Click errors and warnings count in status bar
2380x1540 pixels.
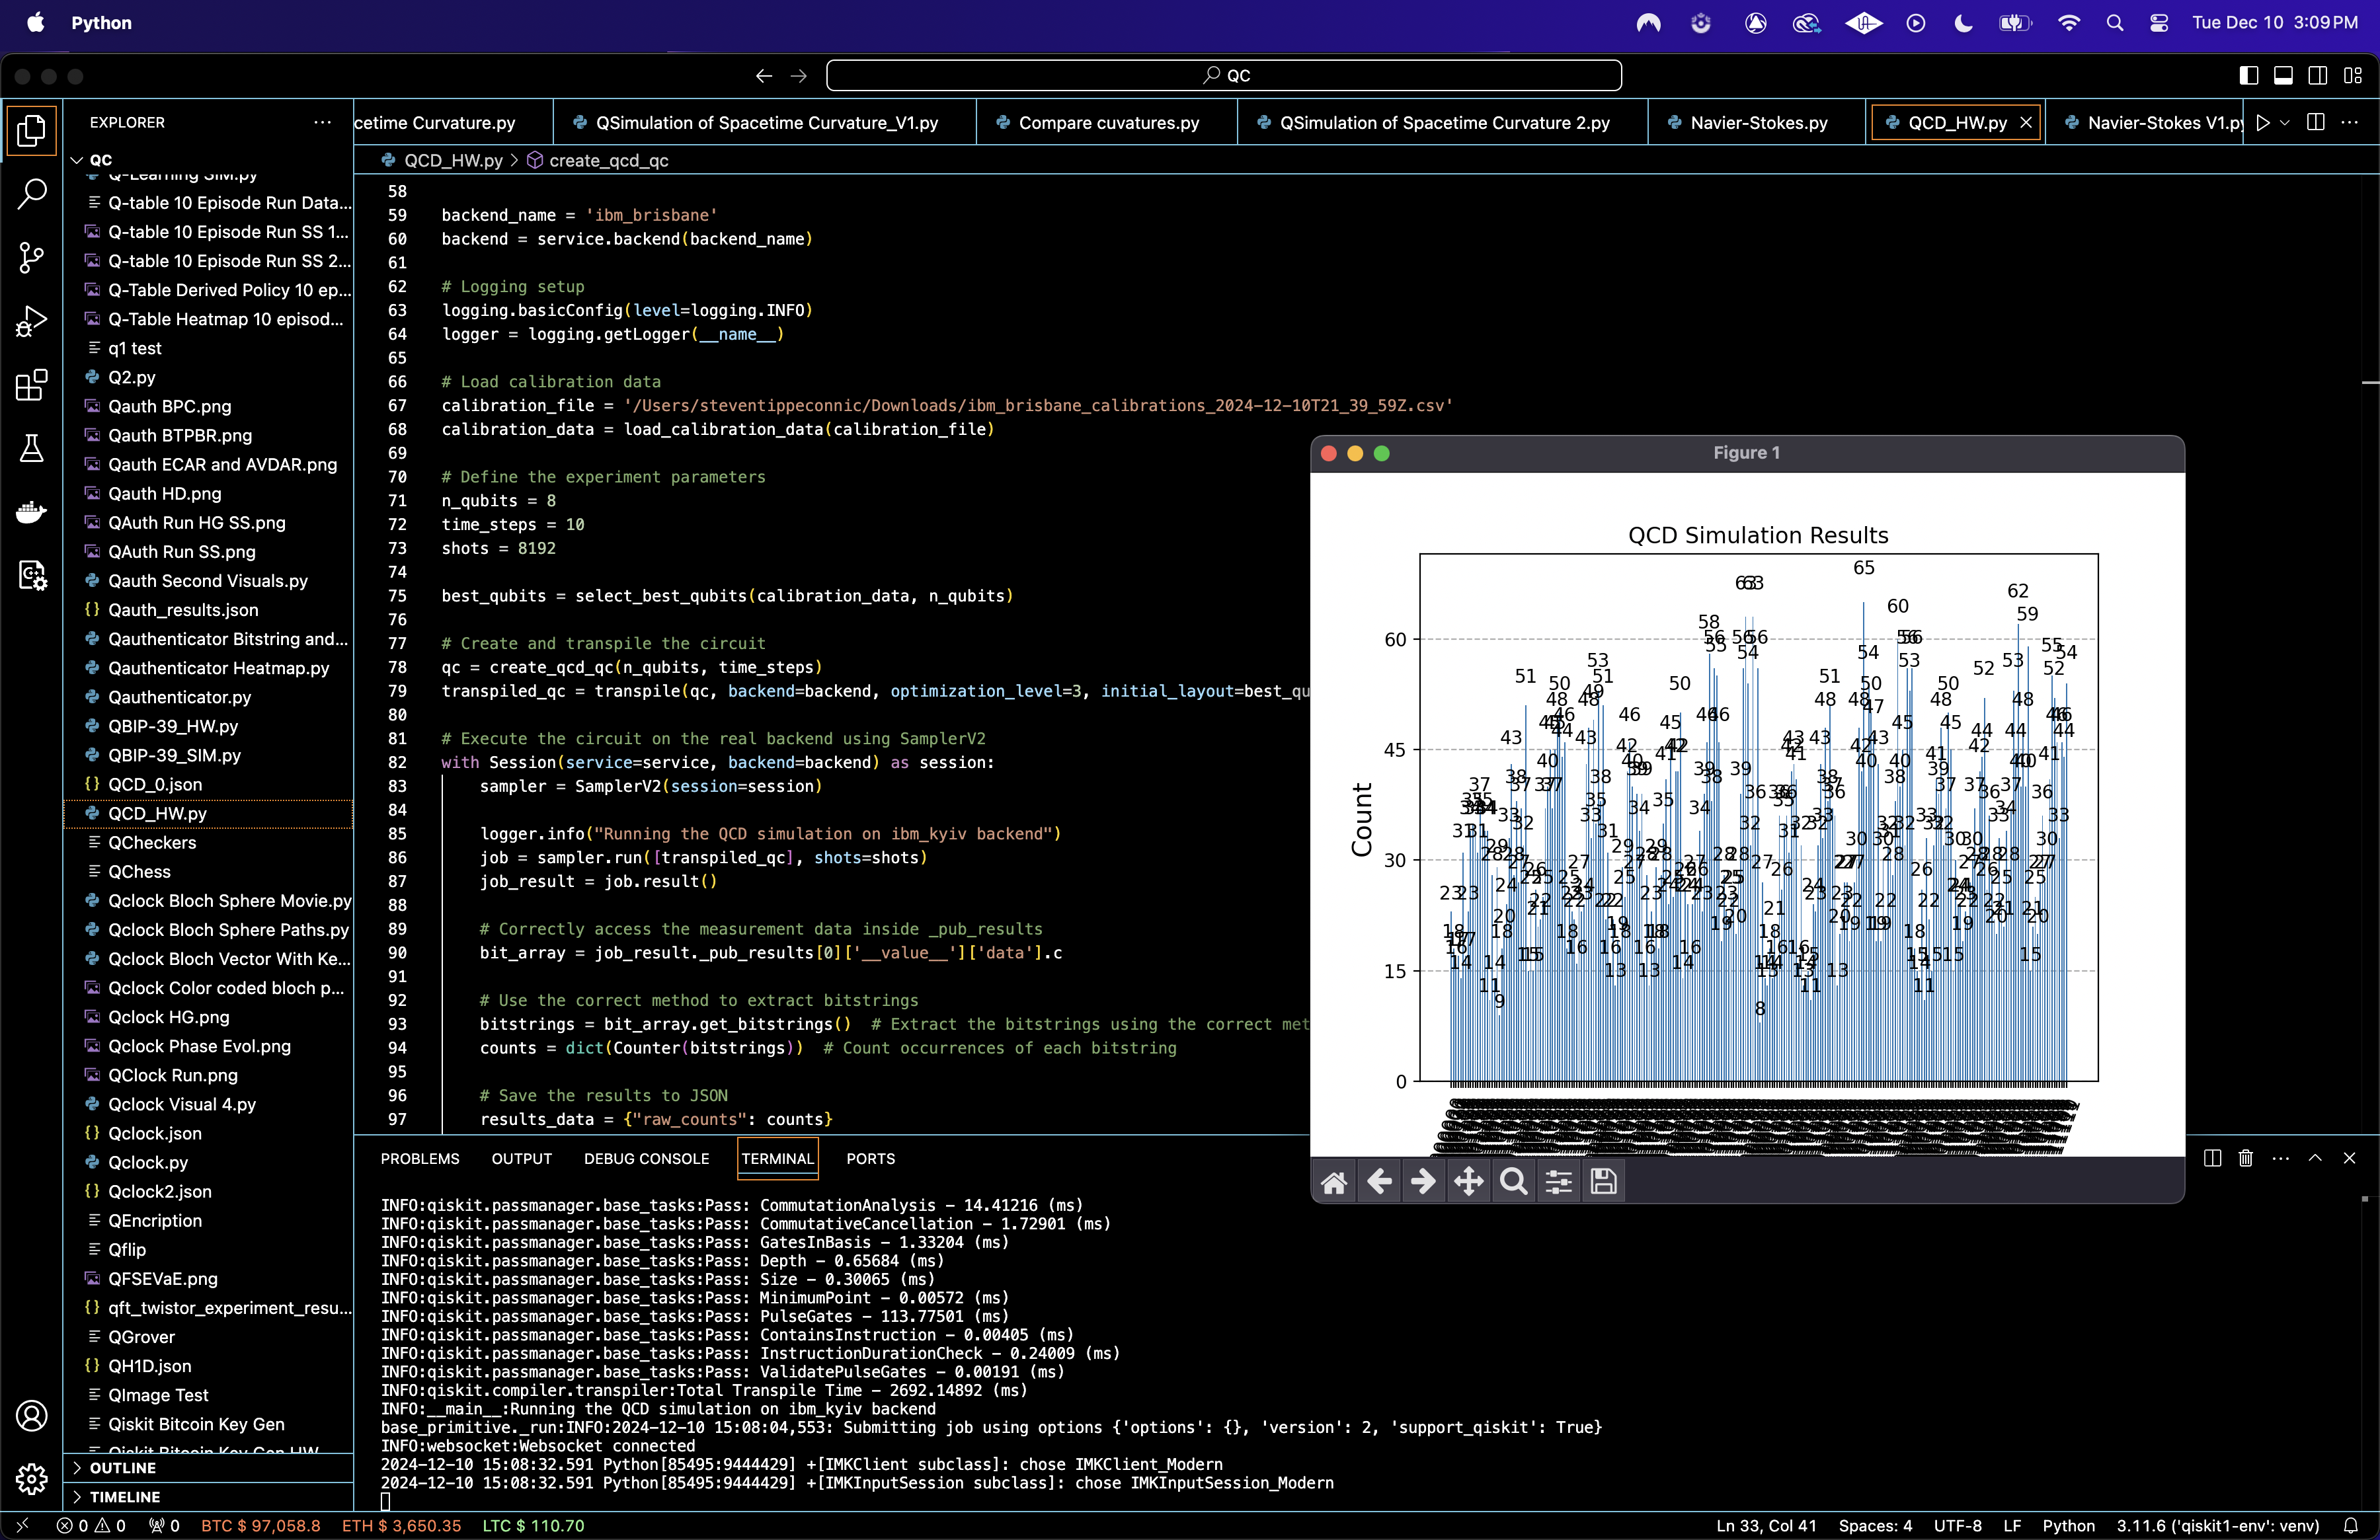coord(91,1525)
